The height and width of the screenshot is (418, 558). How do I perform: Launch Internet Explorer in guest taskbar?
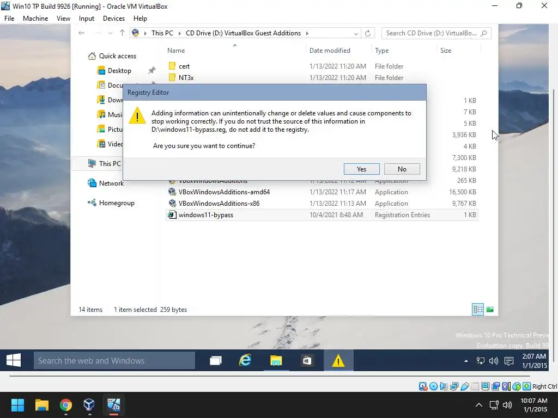point(245,360)
